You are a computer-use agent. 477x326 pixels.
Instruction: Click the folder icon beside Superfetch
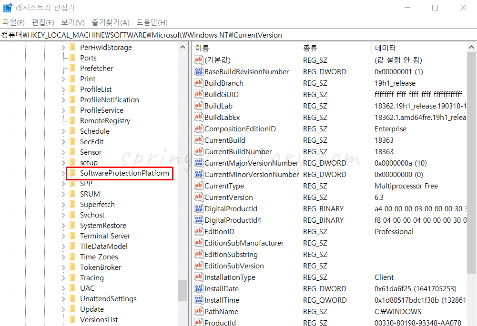72,205
